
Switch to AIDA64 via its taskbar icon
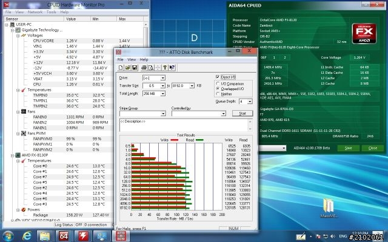pyautogui.click(x=64, y=236)
